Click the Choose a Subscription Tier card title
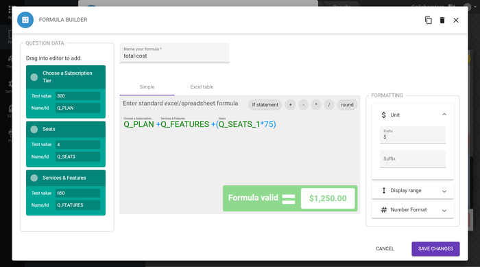This screenshot has height=267, width=480. pos(67,77)
